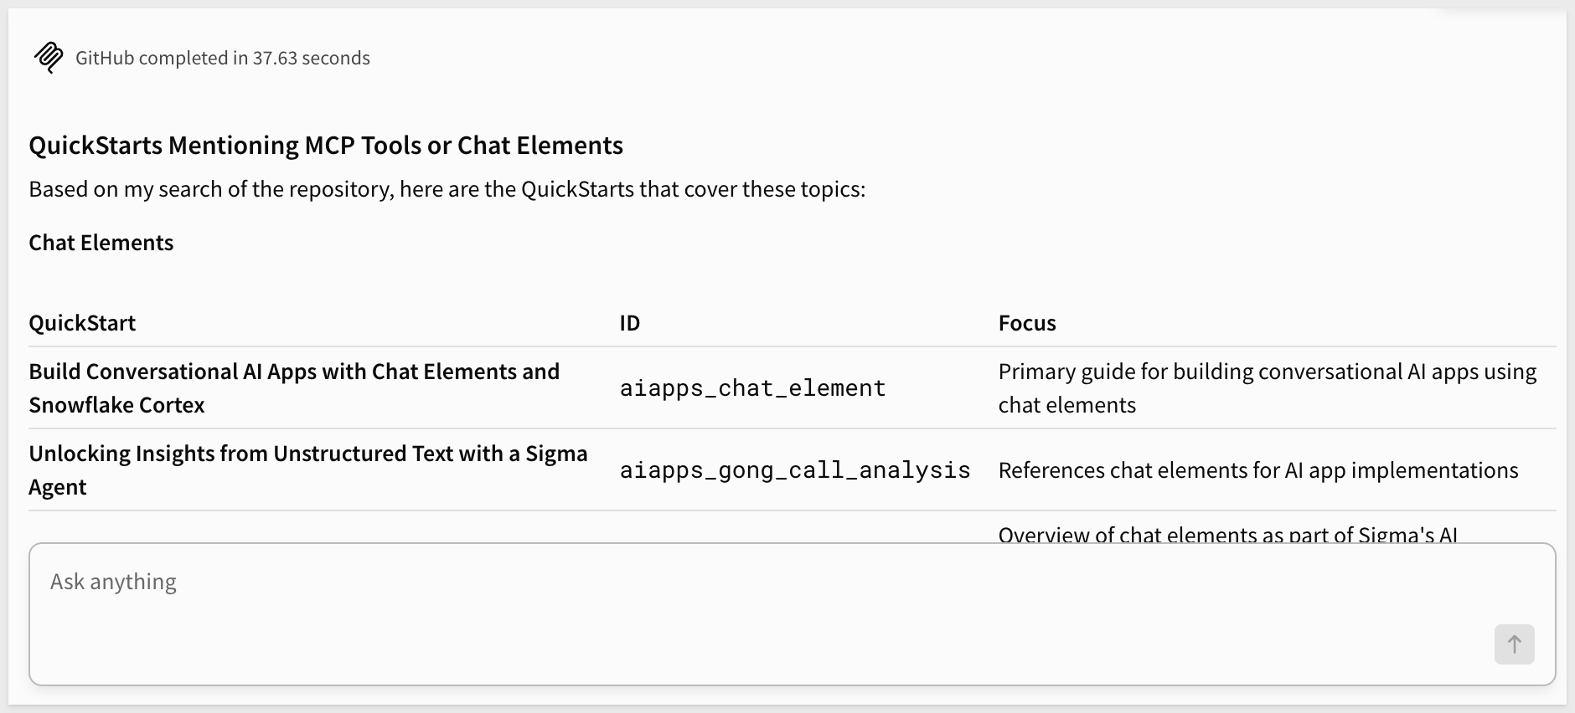Click the Focus column header

[x=1027, y=323]
